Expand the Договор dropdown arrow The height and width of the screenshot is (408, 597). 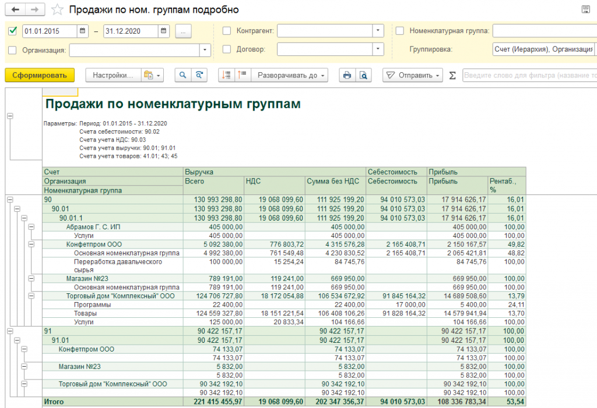(378, 49)
